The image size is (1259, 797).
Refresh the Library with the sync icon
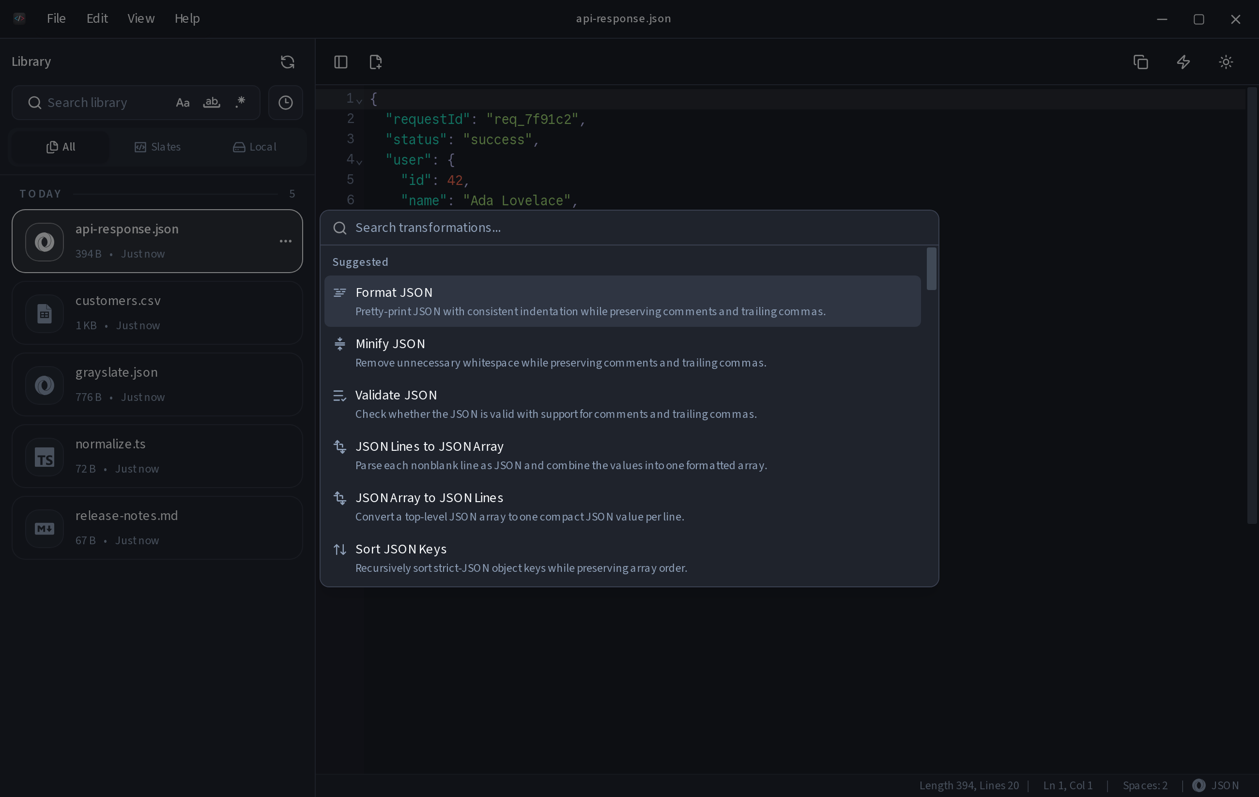(287, 61)
